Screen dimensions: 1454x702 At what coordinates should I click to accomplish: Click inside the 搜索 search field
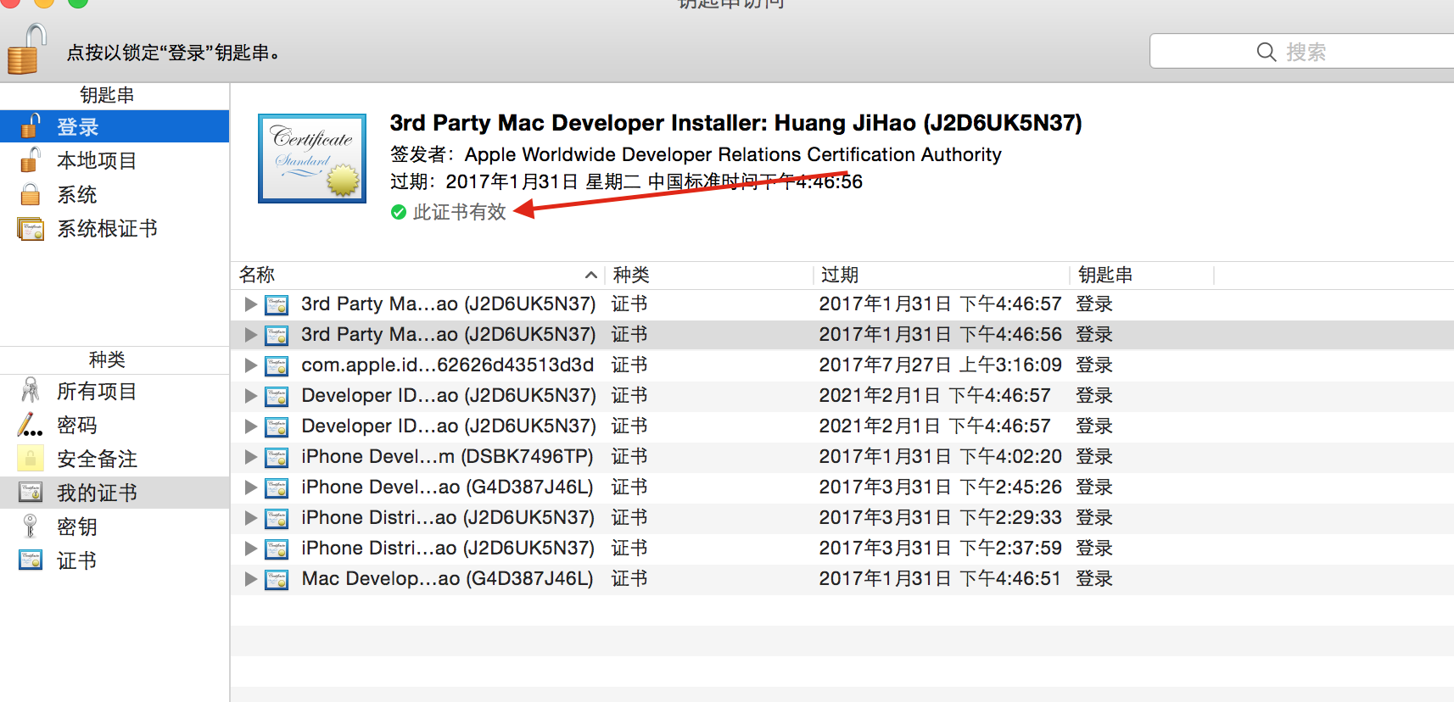coord(1302,52)
